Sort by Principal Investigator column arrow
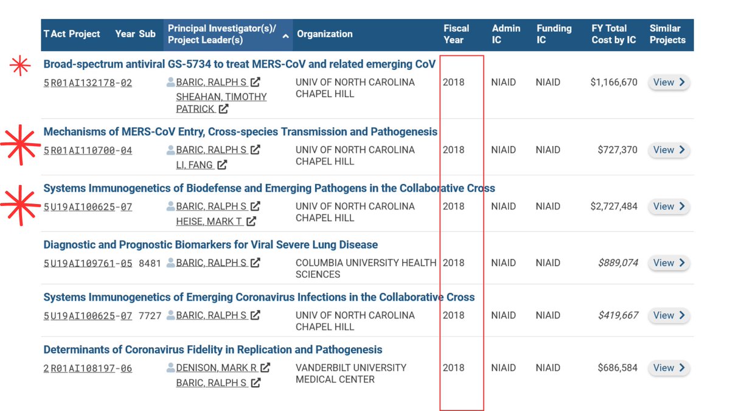 coord(285,37)
